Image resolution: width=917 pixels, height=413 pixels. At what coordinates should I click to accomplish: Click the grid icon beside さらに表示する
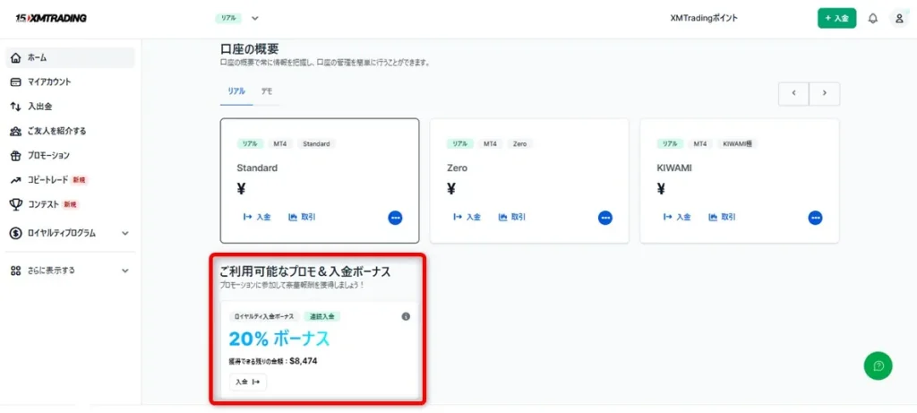16,271
